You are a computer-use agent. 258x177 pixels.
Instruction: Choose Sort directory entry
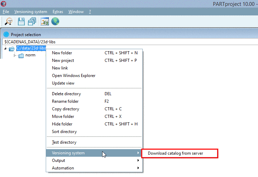94,132
